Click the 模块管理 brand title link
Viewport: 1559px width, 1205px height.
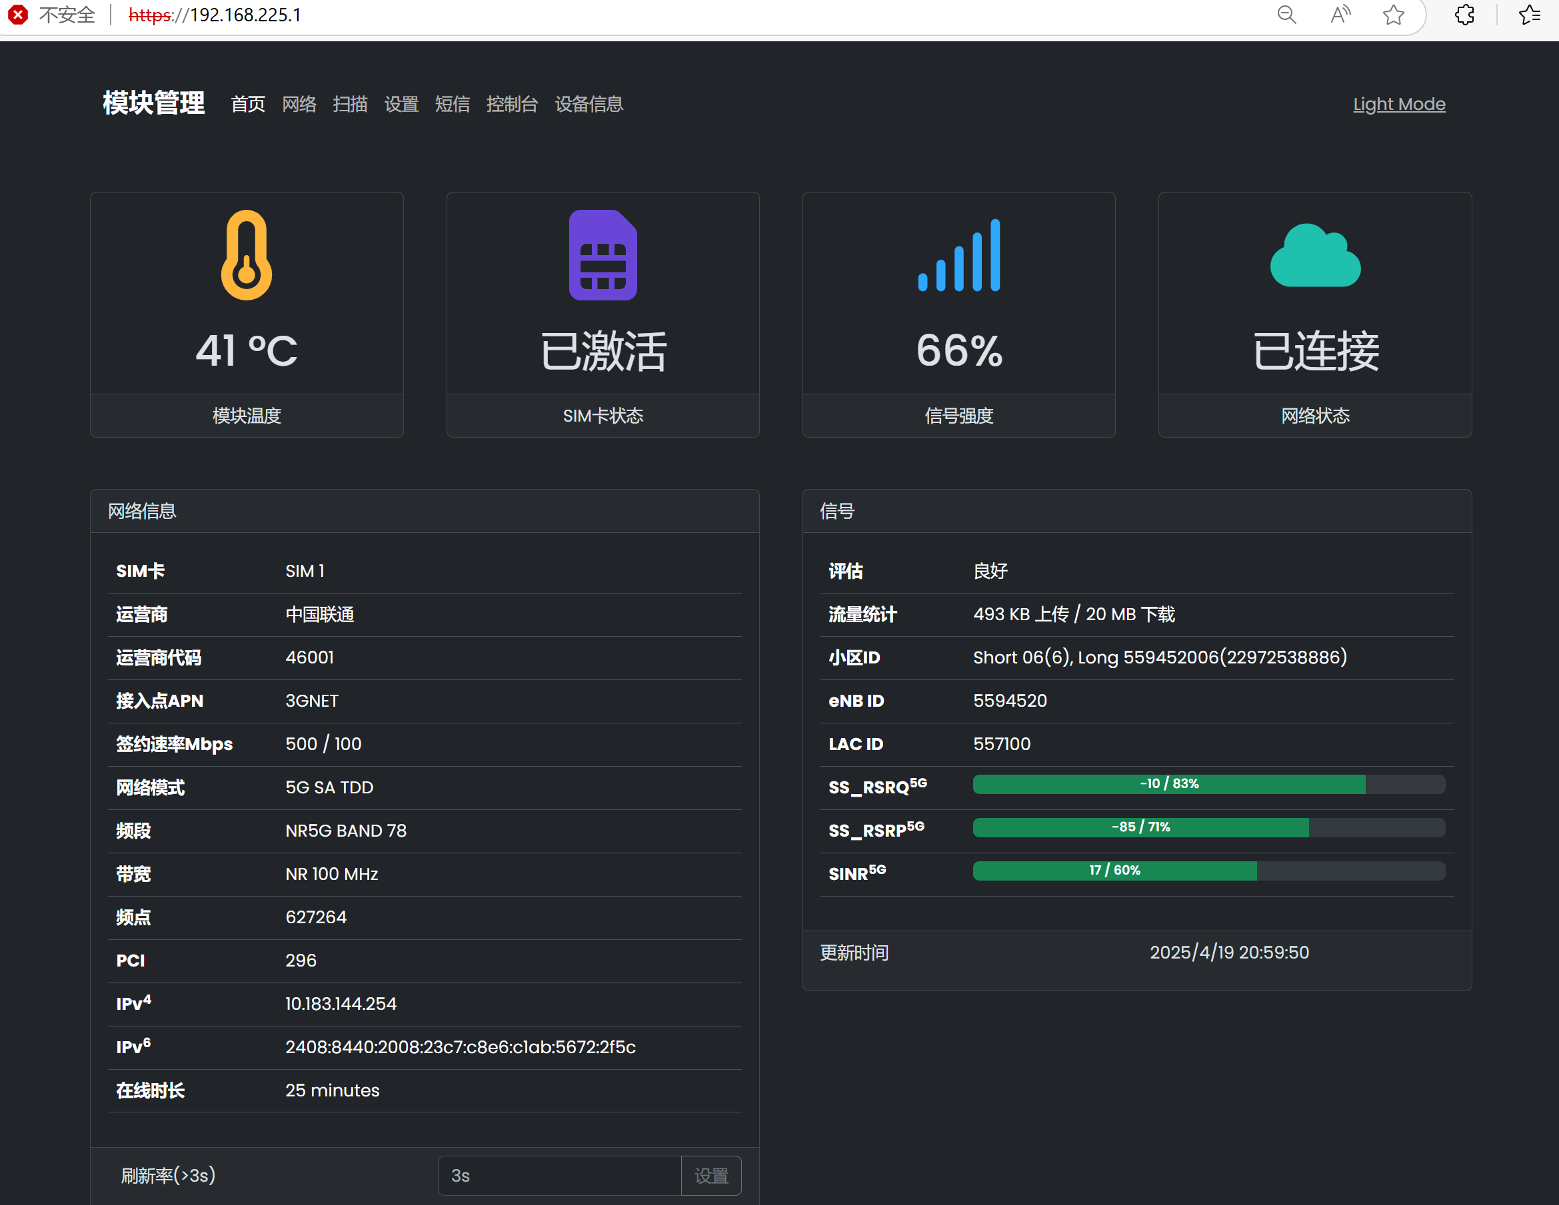(153, 103)
